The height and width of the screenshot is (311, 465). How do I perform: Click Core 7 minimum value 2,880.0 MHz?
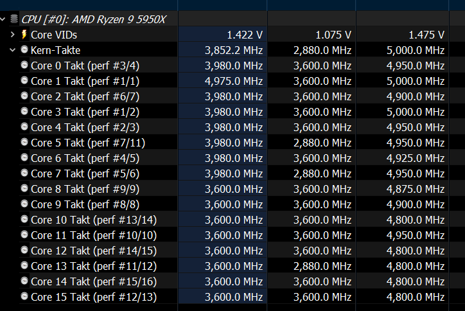tap(322, 173)
